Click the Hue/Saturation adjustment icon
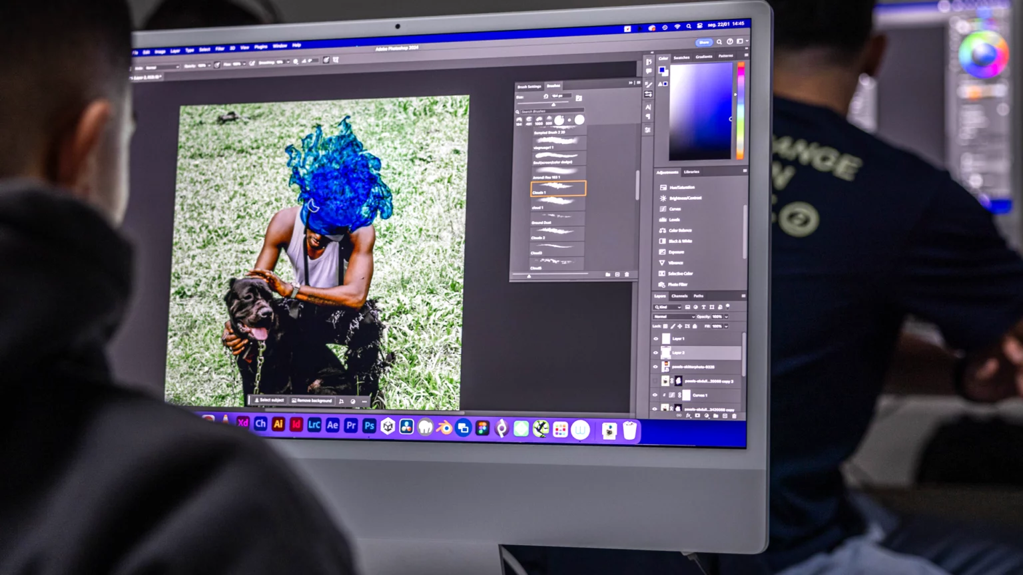 tap(663, 188)
